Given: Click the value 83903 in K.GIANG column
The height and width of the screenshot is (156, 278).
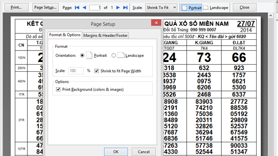Looking at the screenshot, I should (204, 102).
